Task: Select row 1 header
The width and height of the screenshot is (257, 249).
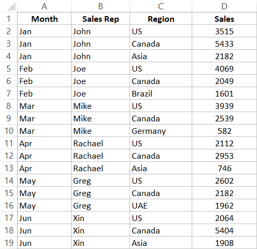Action: tap(9, 19)
